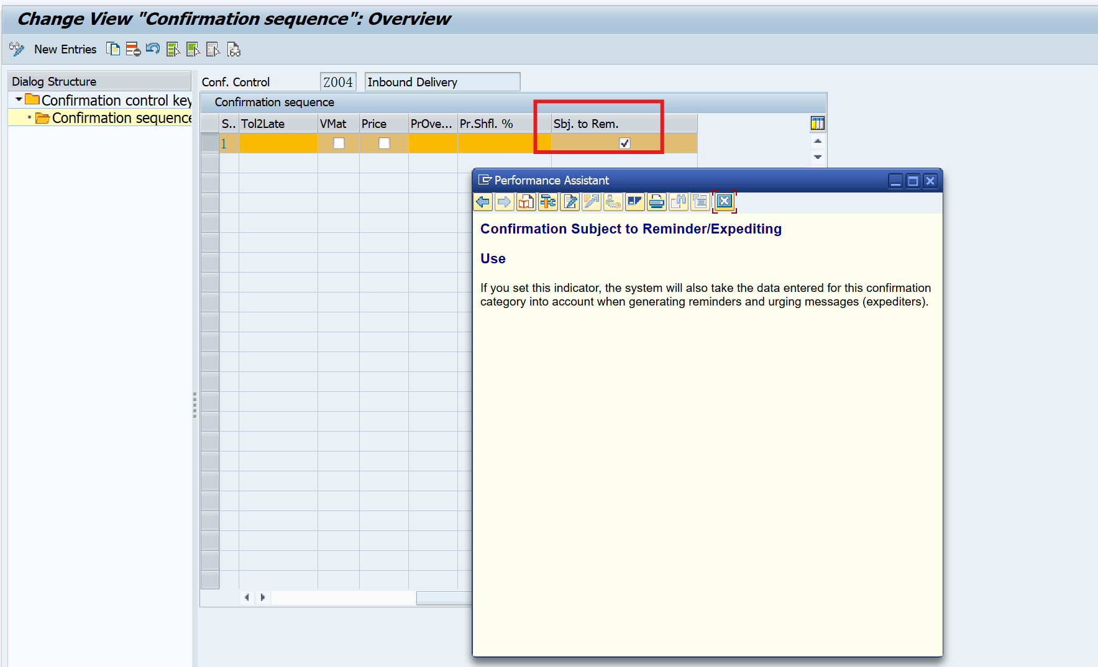This screenshot has height=667, width=1098.
Task: Print the Performance Assistant help text
Action: point(657,201)
